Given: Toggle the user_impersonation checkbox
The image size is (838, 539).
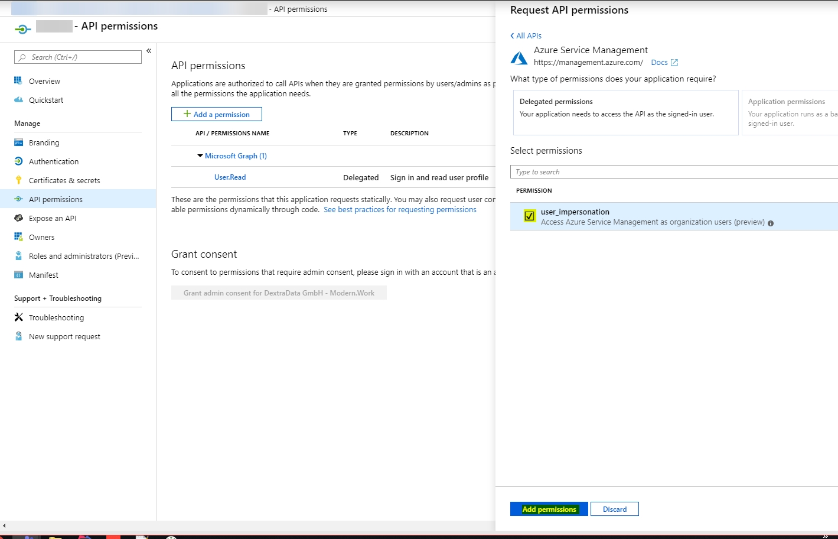Looking at the screenshot, I should coord(529,216).
